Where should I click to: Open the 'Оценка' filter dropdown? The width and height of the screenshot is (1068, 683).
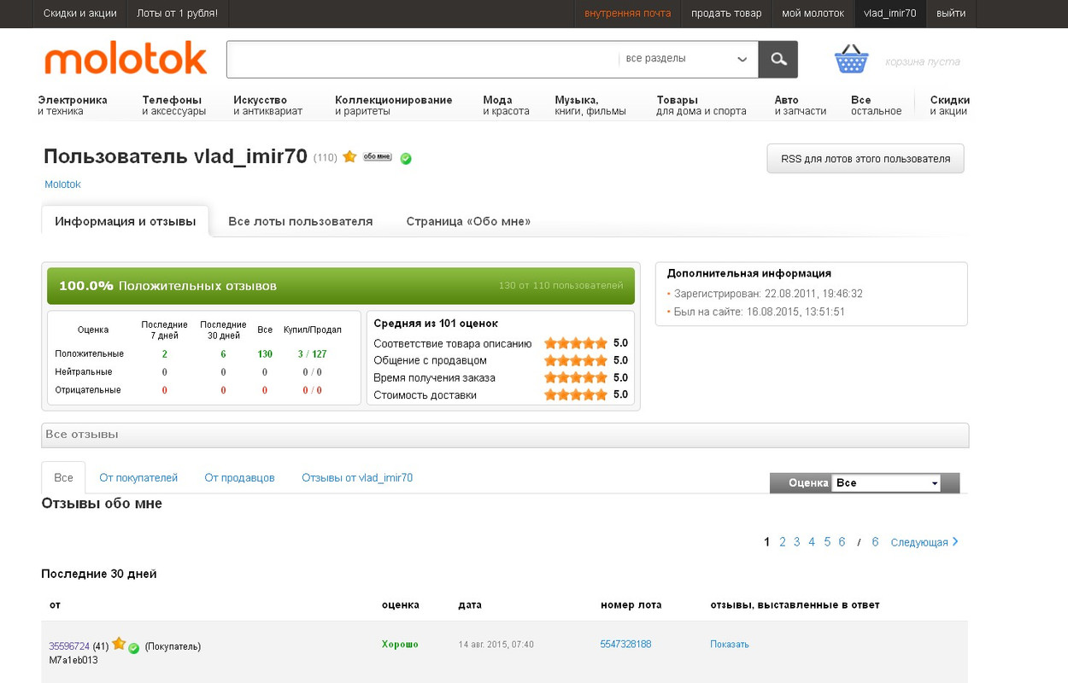tap(886, 483)
